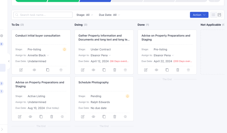The width and height of the screenshot is (227, 133).
Task: Focus the Search task name field
Action: click(43, 15)
